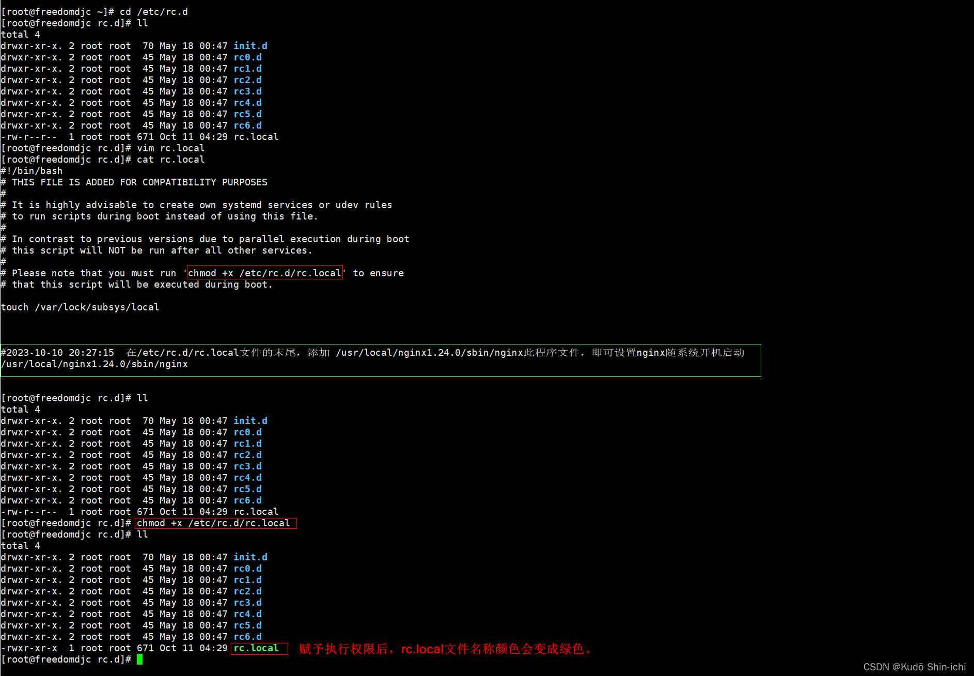Image resolution: width=974 pixels, height=676 pixels.
Task: Click the "#2023-10-10 20:27:15" timestamp comment
Action: pyautogui.click(x=58, y=353)
